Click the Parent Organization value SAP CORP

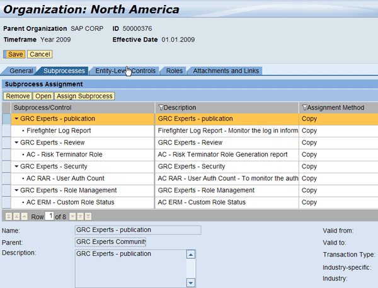point(87,29)
